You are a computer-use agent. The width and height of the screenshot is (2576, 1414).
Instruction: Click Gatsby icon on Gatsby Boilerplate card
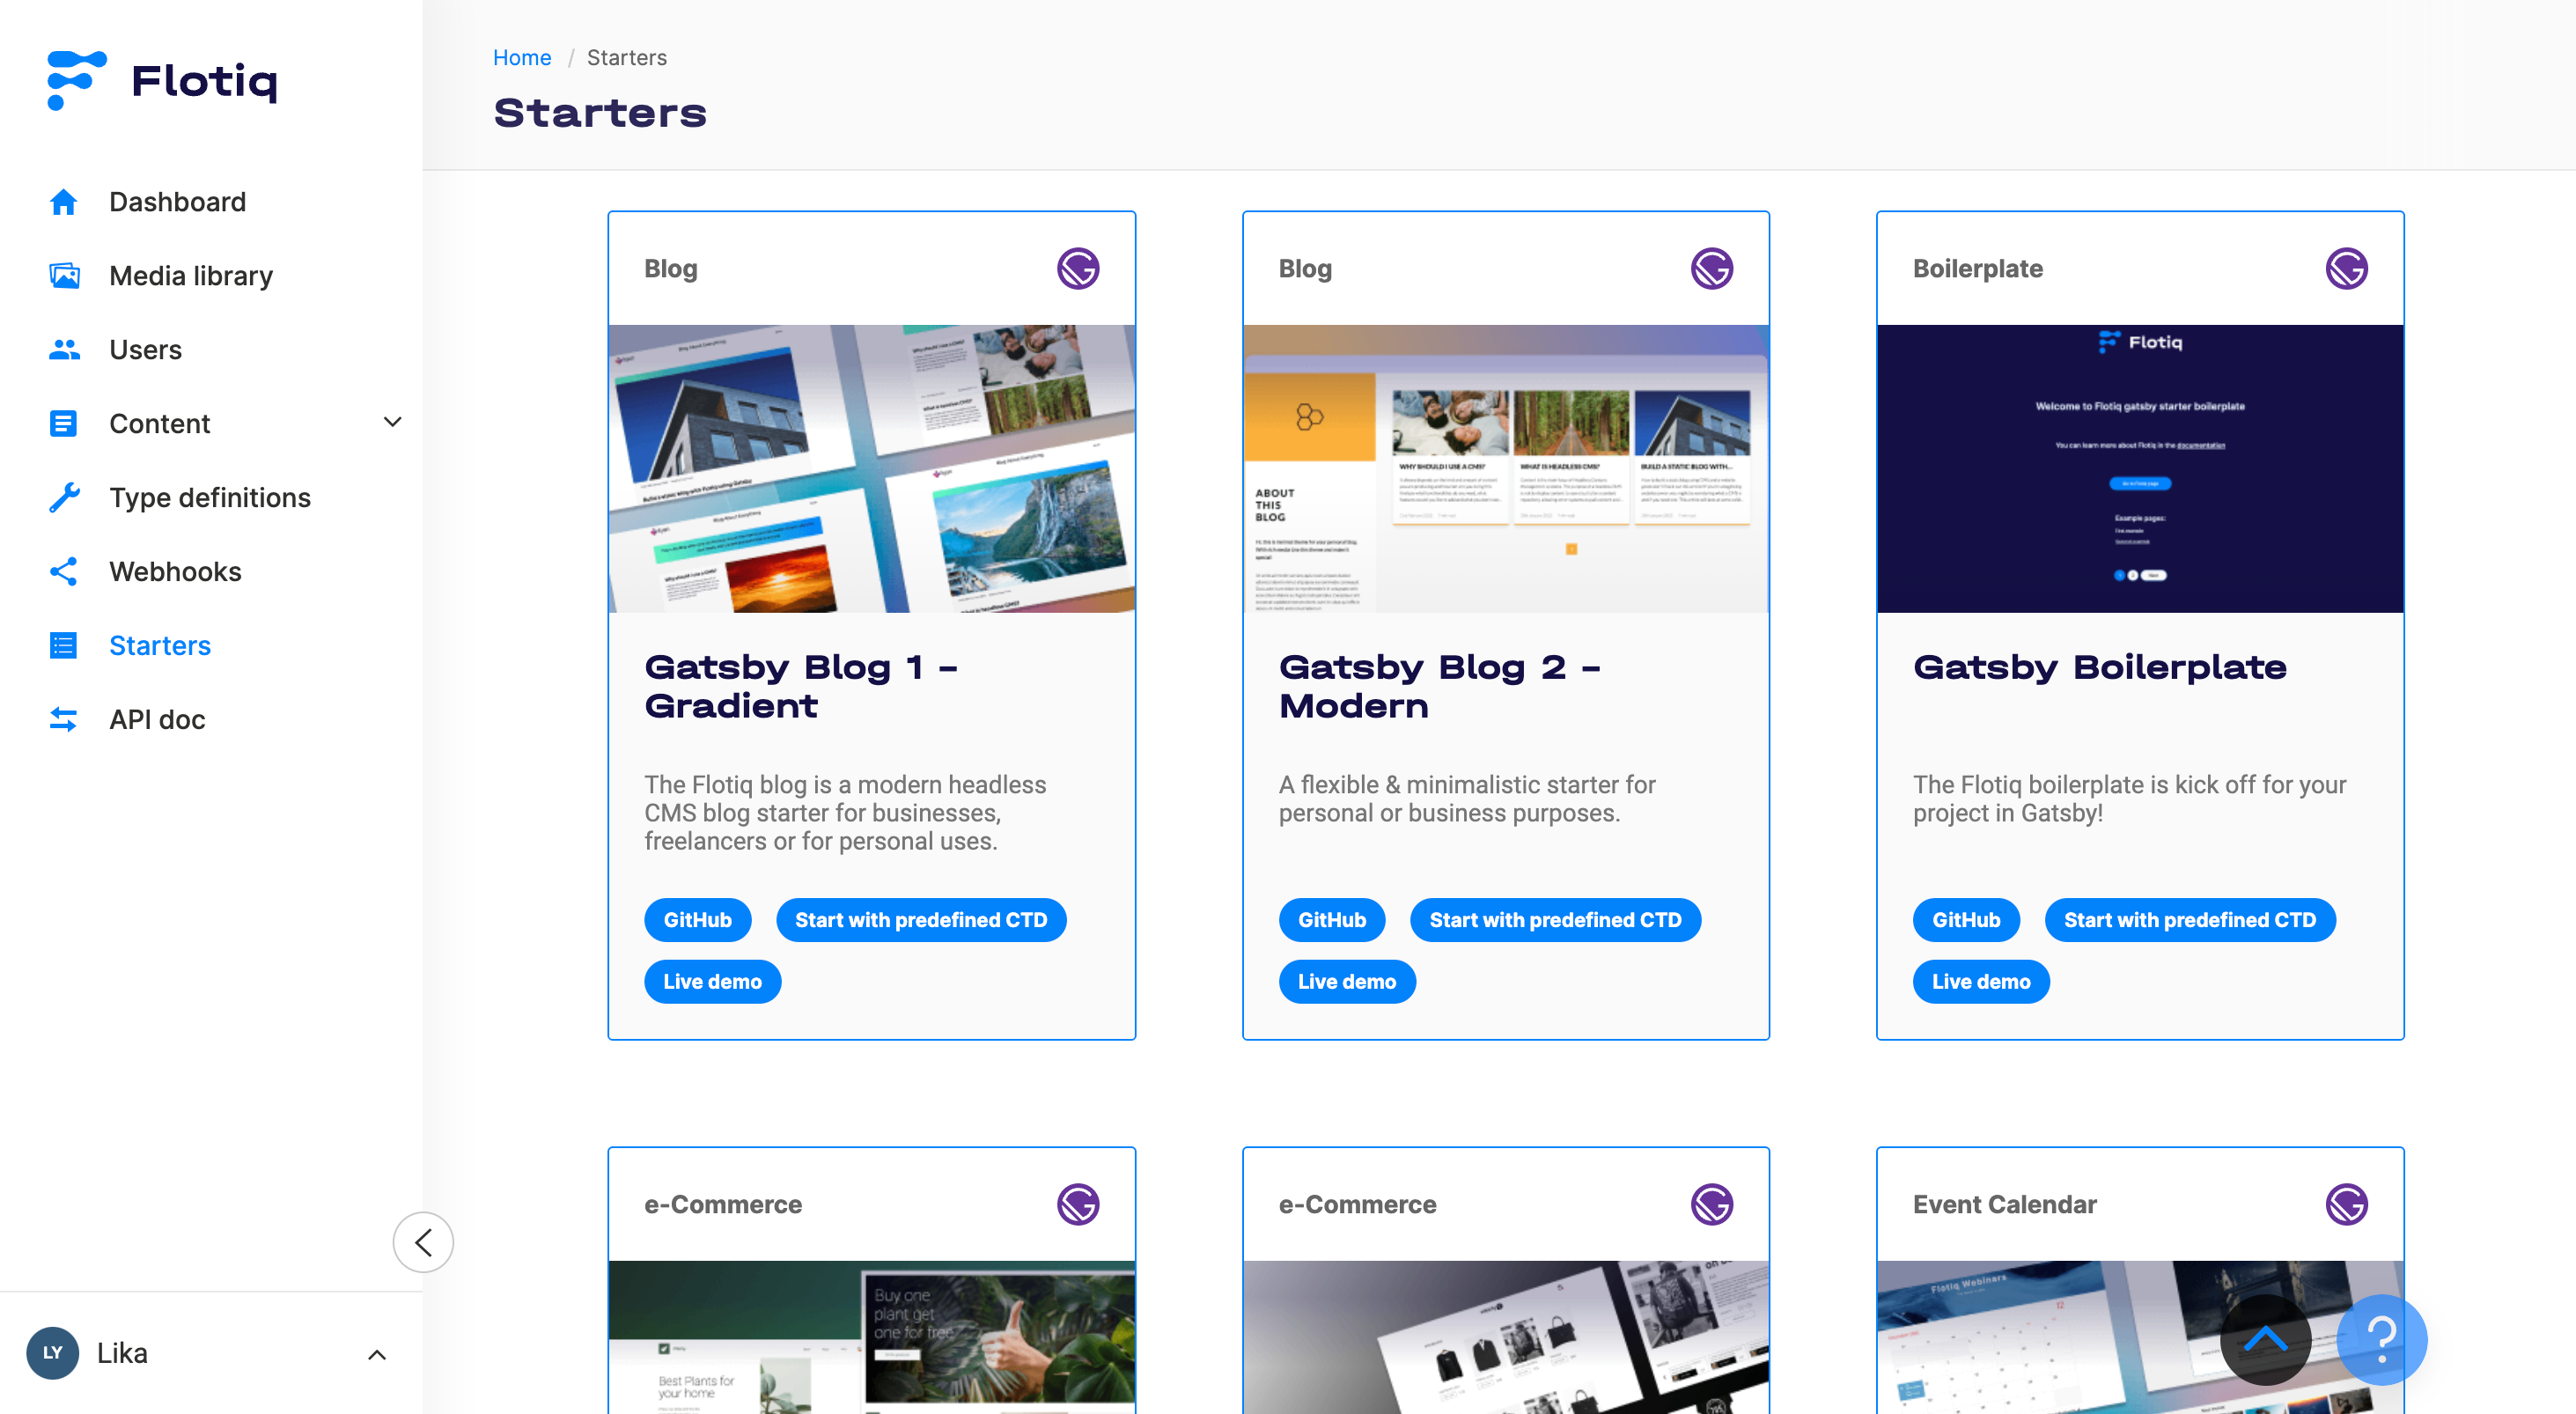coord(2346,268)
